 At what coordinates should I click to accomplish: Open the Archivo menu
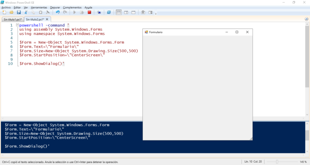coord(6,8)
